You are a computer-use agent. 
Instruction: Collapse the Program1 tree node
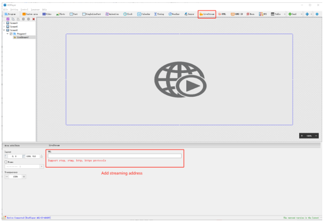(x=8, y=34)
